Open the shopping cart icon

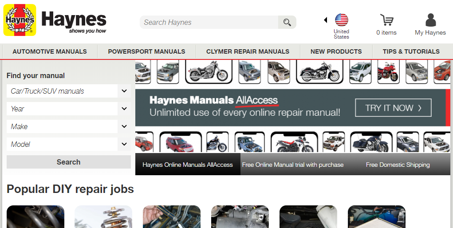pos(386,20)
